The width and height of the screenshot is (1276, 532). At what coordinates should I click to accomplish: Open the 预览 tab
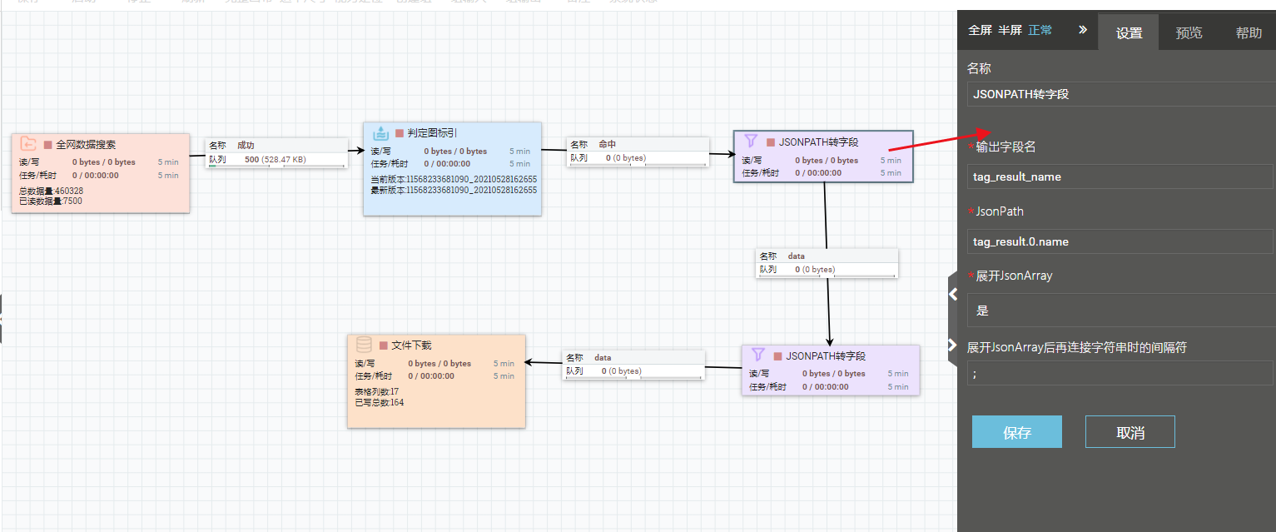(1189, 33)
